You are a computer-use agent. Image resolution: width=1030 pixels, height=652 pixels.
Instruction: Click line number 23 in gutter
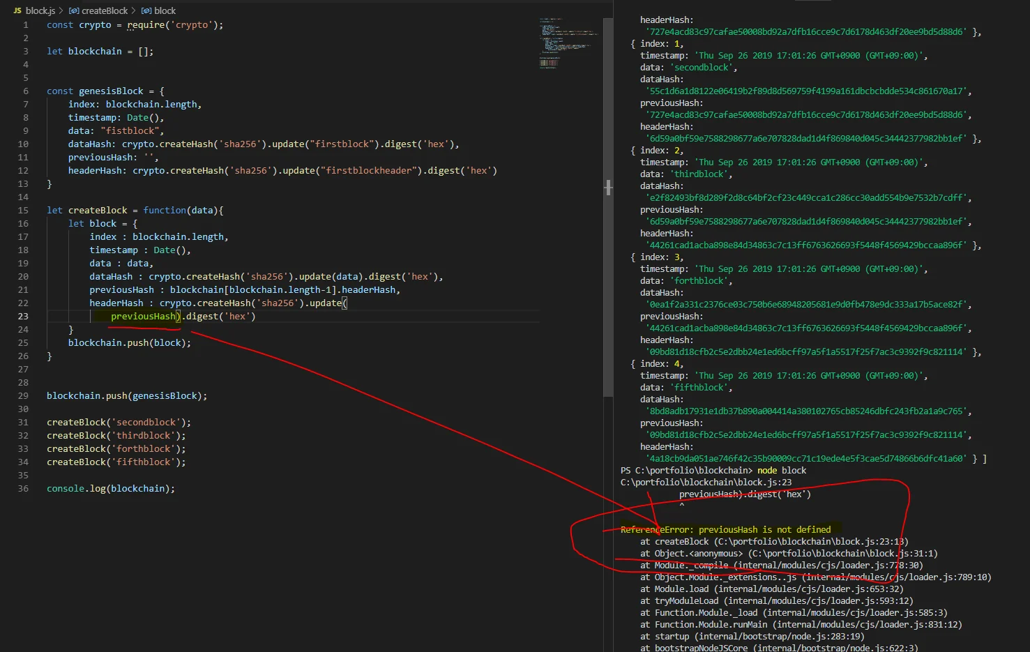click(x=23, y=316)
